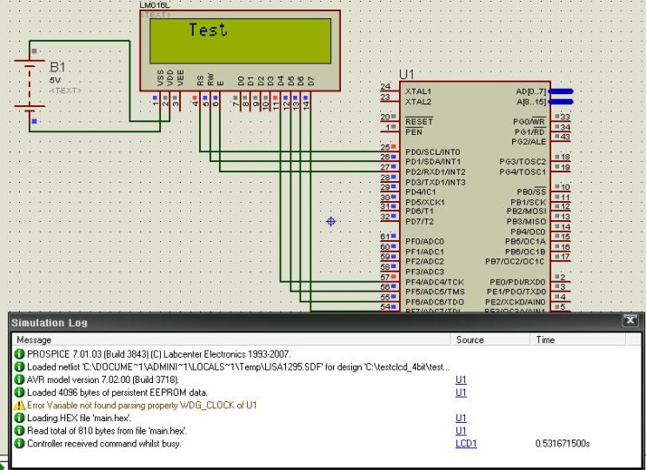This screenshot has width=646, height=470.
Task: Click the U1 link for Read total of 810 bytes
Action: point(461,431)
